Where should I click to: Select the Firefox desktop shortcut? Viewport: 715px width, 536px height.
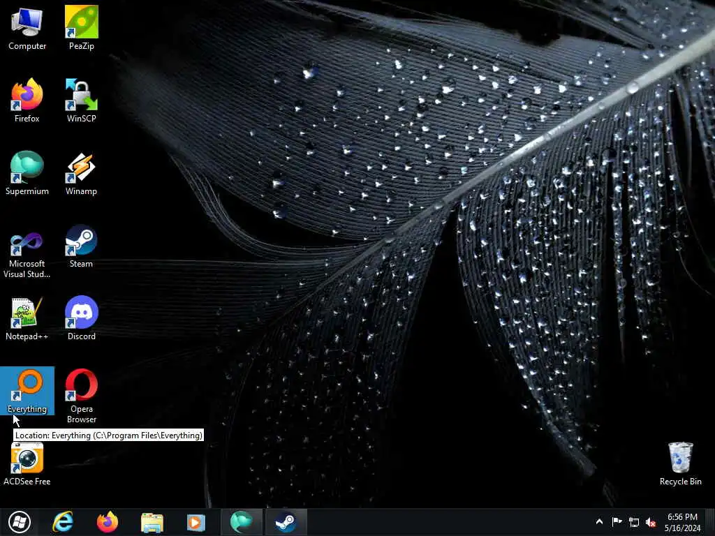(x=27, y=100)
